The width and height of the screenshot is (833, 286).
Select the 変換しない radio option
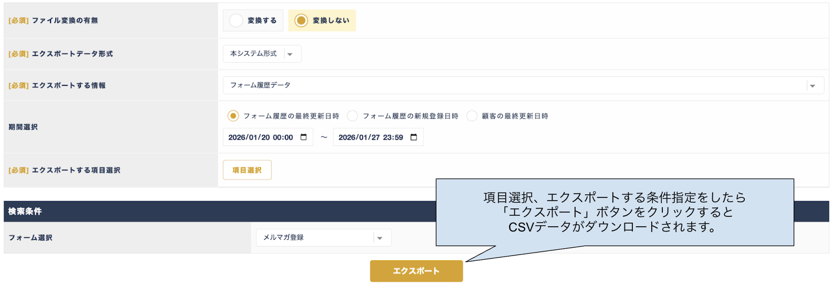point(301,20)
